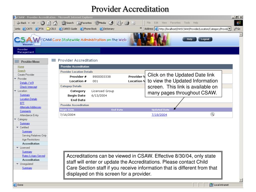Open the View menu
Viewport: 256px width, 192px height.
(x=164, y=23)
